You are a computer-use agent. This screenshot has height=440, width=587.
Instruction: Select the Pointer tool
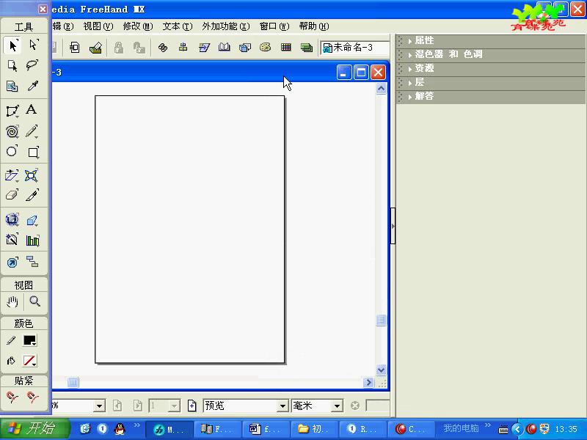point(12,45)
